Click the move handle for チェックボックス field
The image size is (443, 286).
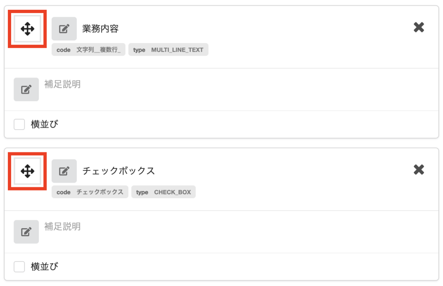pyautogui.click(x=27, y=171)
